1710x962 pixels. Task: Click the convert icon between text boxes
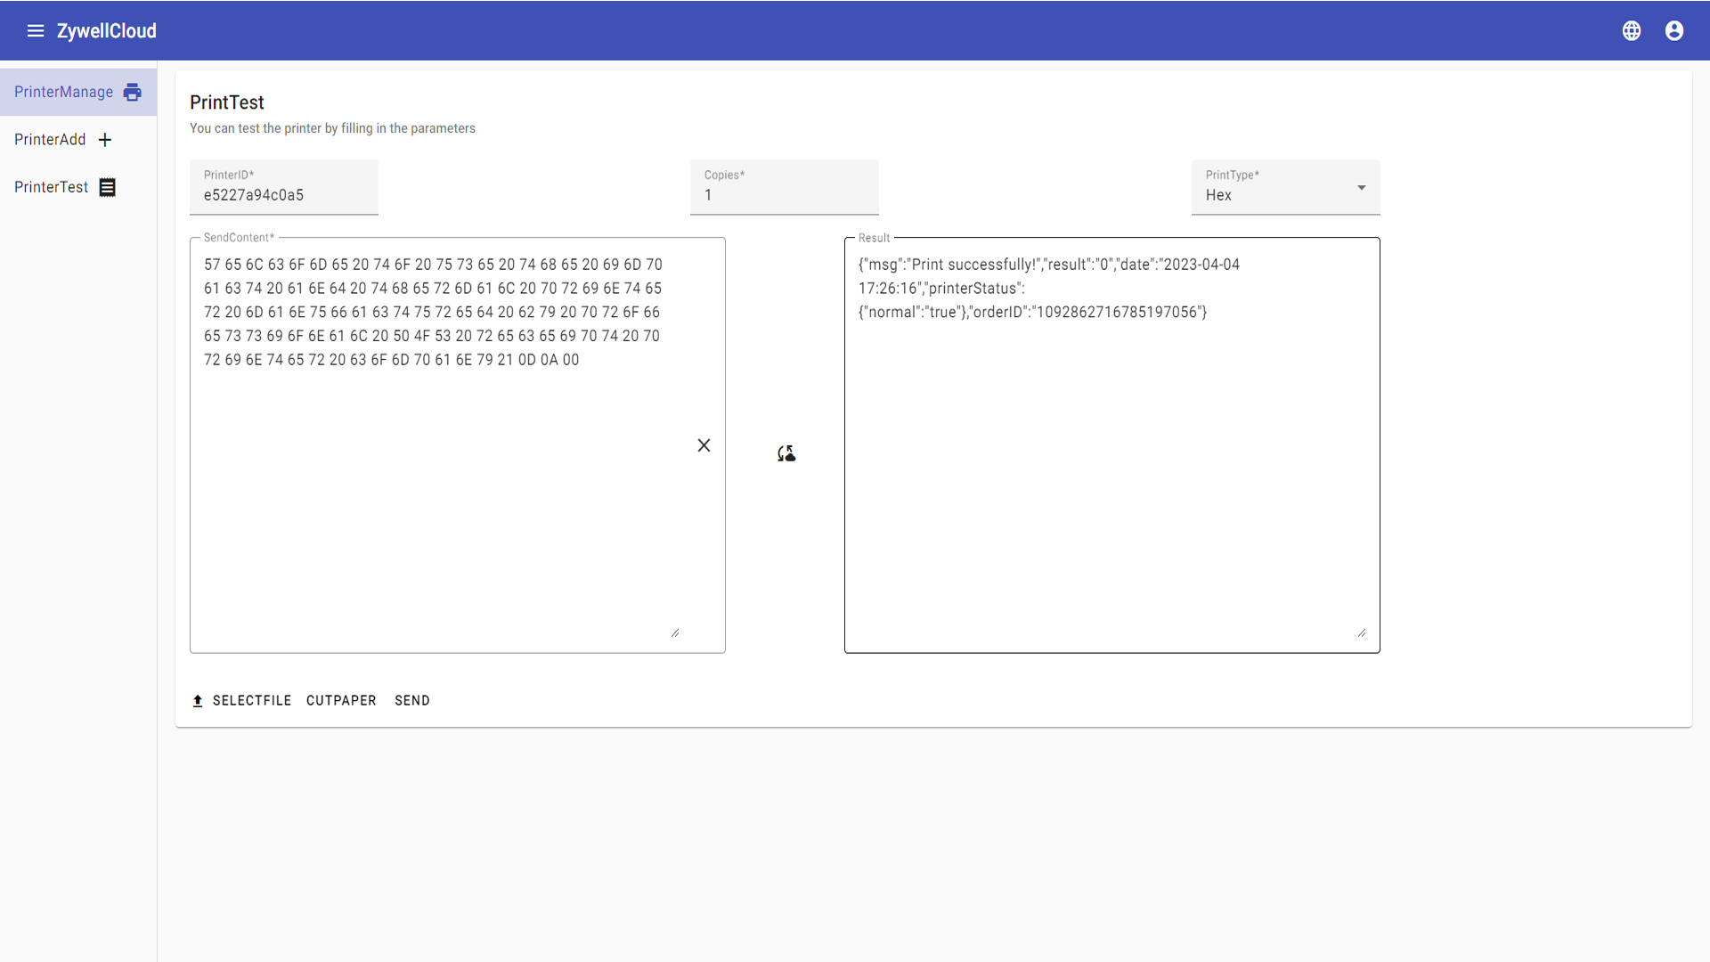pos(786,454)
